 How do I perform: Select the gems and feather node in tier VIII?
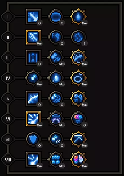pos(78,160)
